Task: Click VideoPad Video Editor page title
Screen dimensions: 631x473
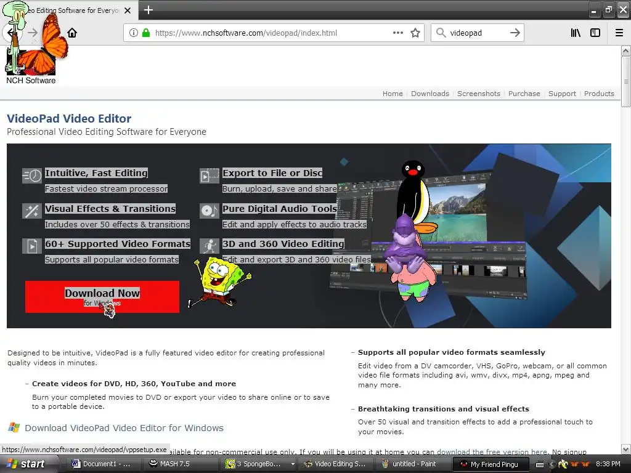Action: click(69, 118)
